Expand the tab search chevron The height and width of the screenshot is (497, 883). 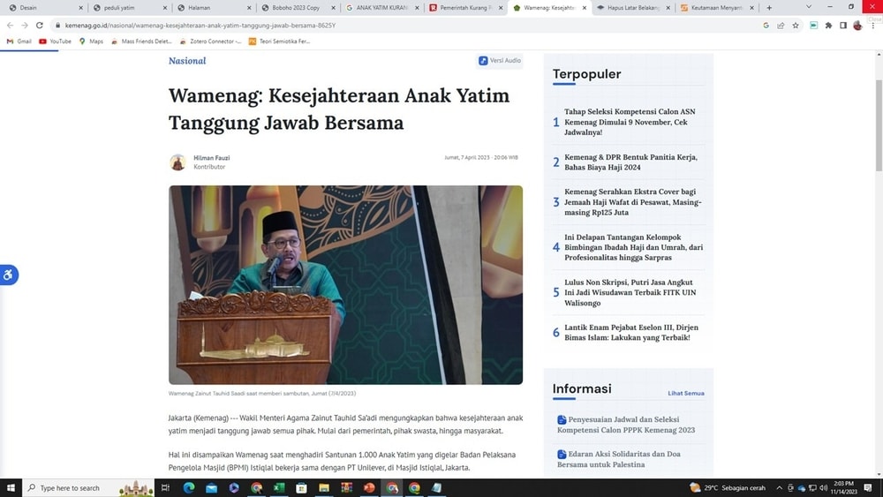(809, 7)
